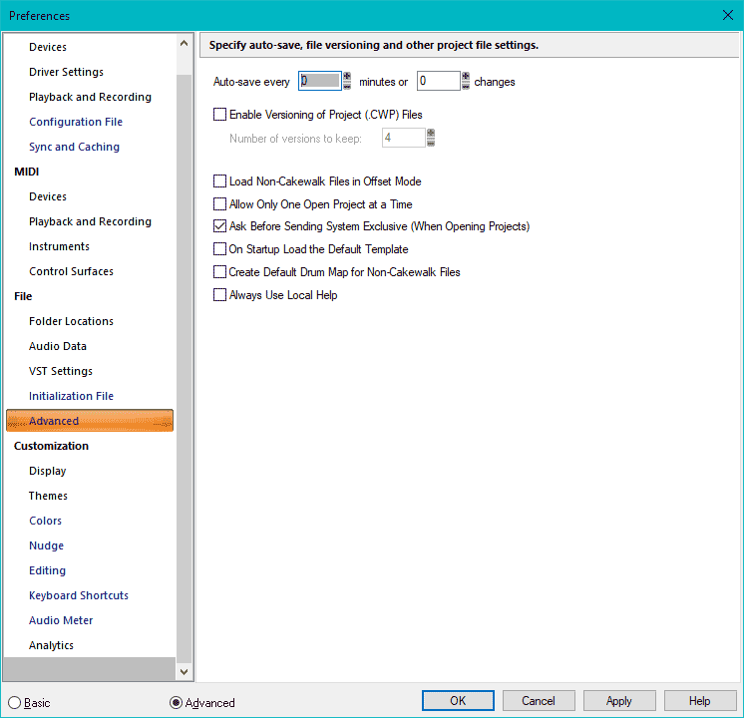
Task: Uncheck Ask Before Sending System Exclusive
Action: tap(220, 226)
